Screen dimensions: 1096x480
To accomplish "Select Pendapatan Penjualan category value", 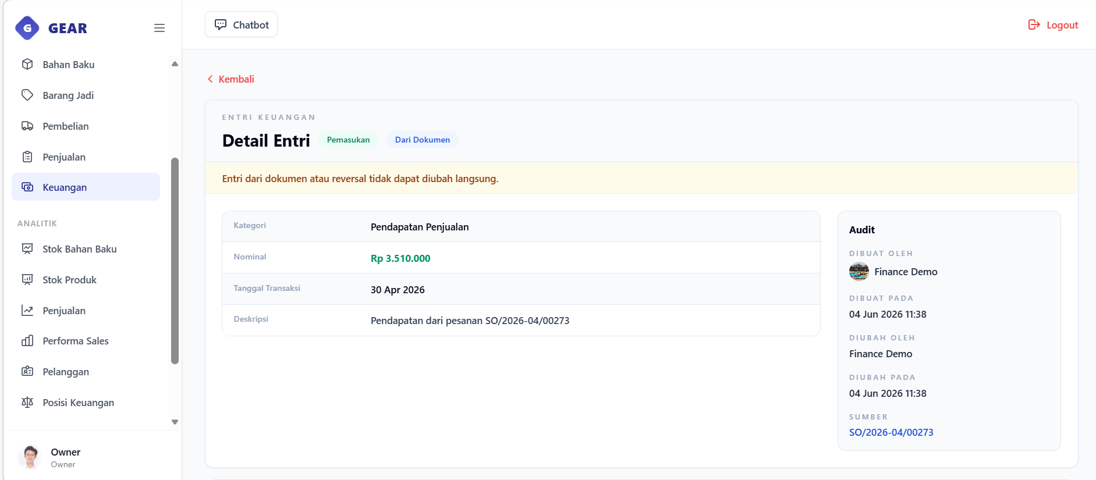I will pyautogui.click(x=420, y=227).
